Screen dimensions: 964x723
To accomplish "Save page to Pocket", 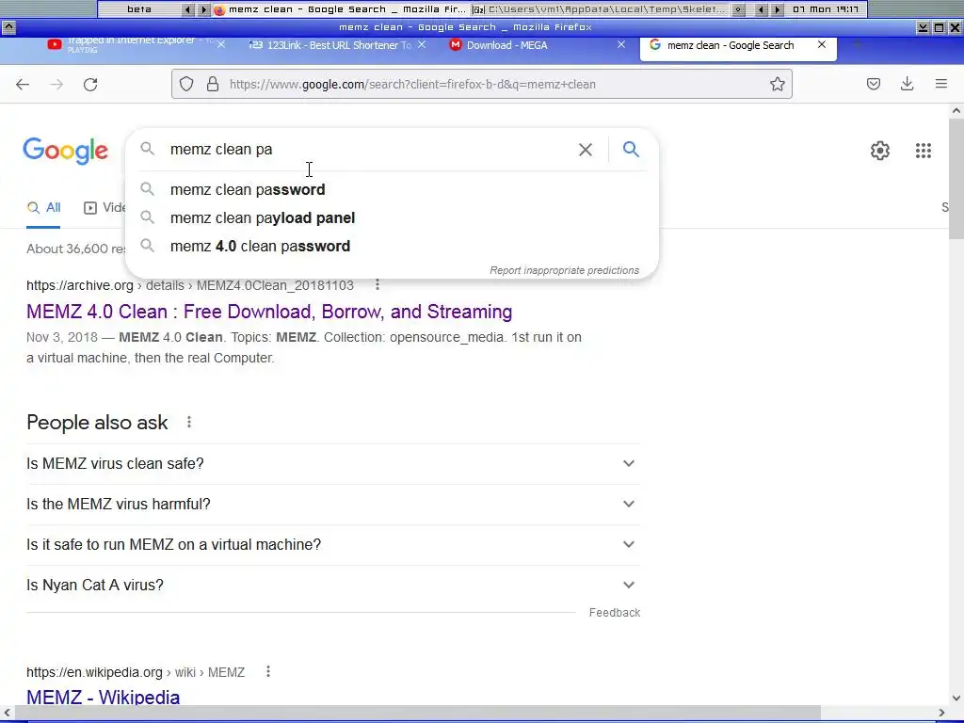I will [873, 84].
